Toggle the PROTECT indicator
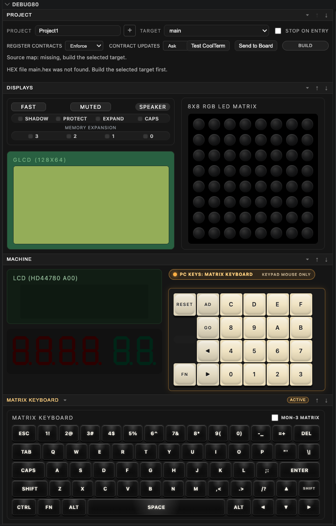 pos(71,119)
